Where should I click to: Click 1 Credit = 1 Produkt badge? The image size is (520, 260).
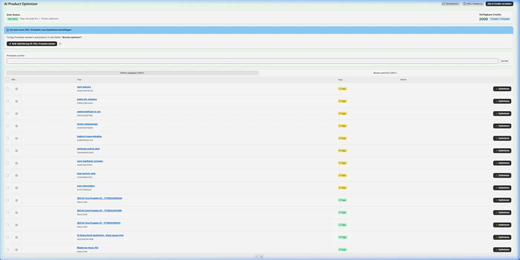(x=500, y=19)
